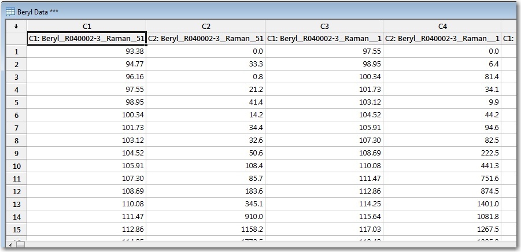The height and width of the screenshot is (252, 521).
Task: Click the column name cell under C4
Action: (442, 39)
